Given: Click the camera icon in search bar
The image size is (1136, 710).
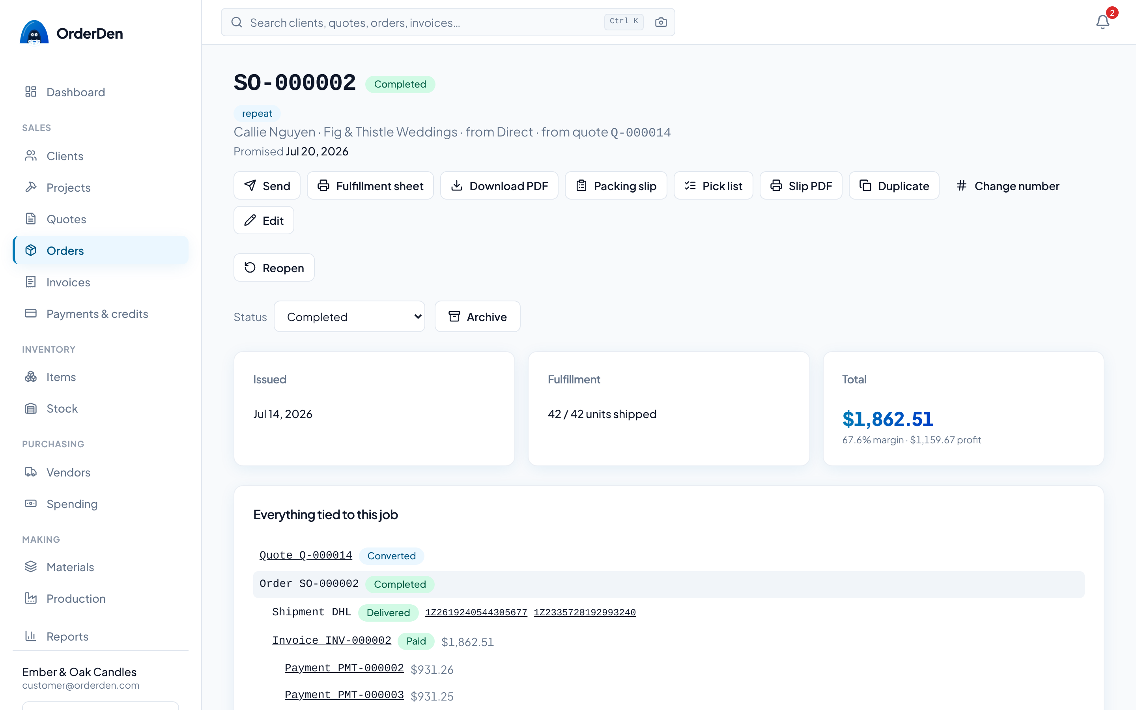Looking at the screenshot, I should point(661,22).
